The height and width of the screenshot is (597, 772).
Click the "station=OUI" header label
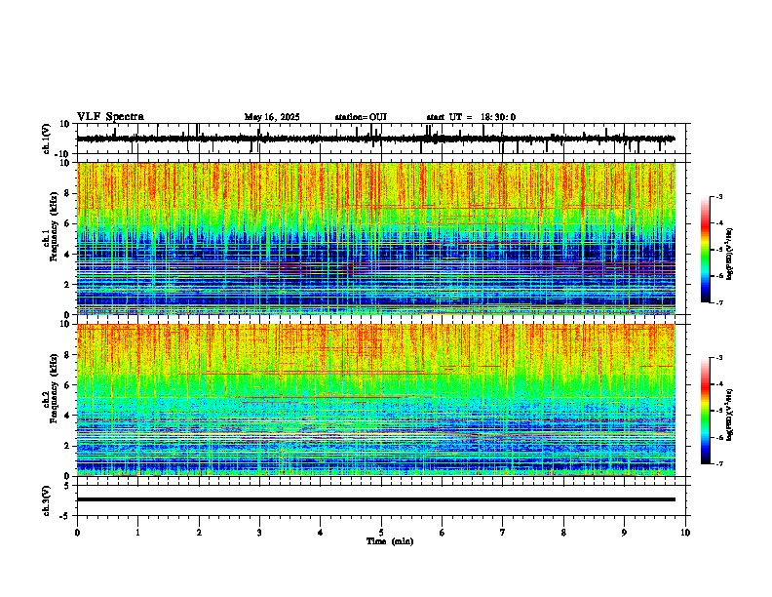coord(361,117)
